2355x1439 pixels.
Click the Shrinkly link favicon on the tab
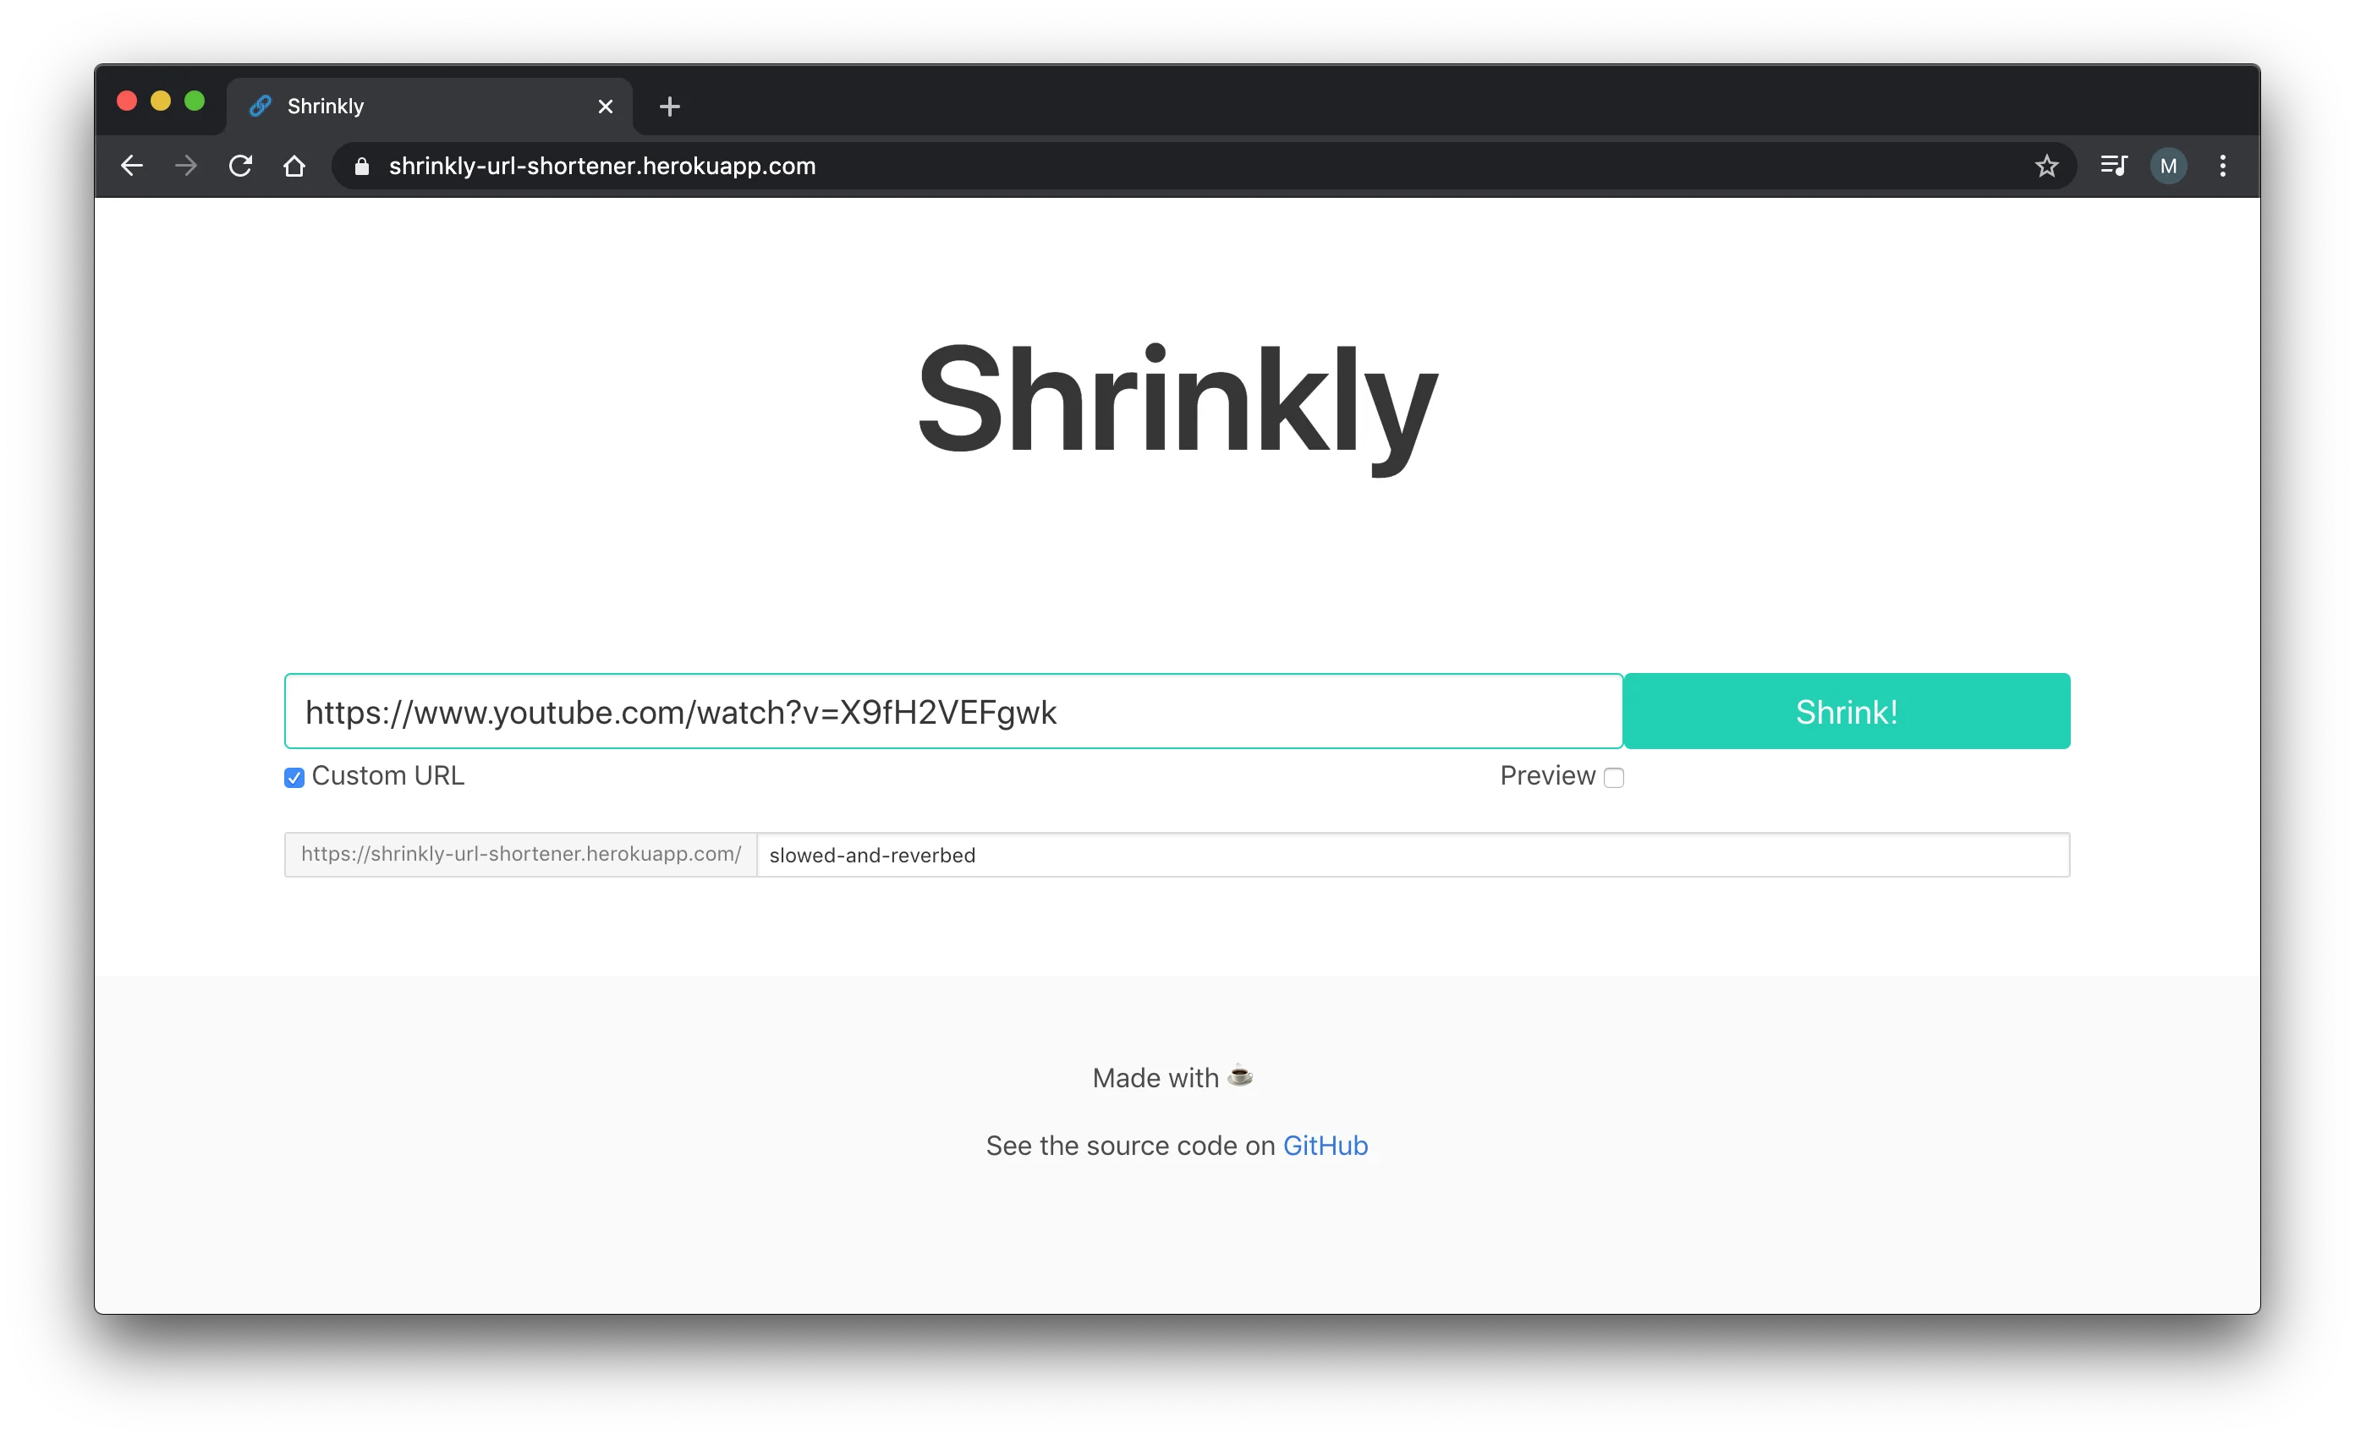[x=259, y=106]
